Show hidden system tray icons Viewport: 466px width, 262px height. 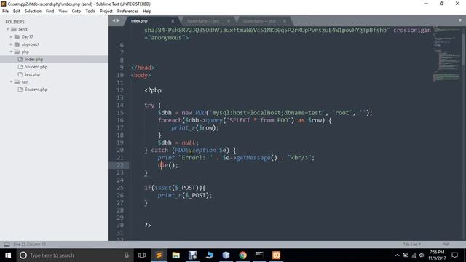(397, 255)
